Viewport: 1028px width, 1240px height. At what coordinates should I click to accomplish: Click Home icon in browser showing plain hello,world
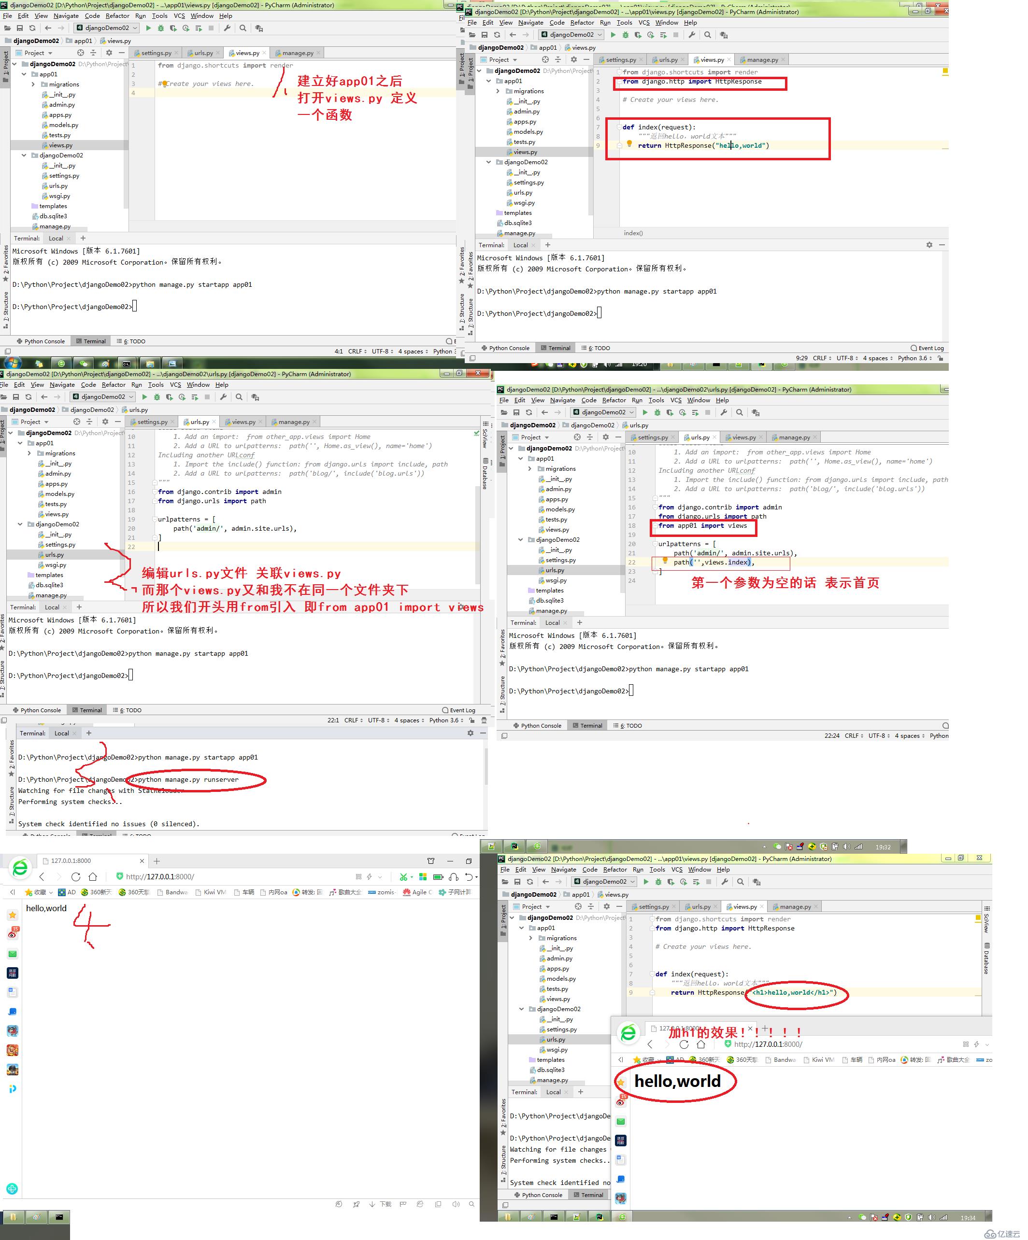(93, 877)
